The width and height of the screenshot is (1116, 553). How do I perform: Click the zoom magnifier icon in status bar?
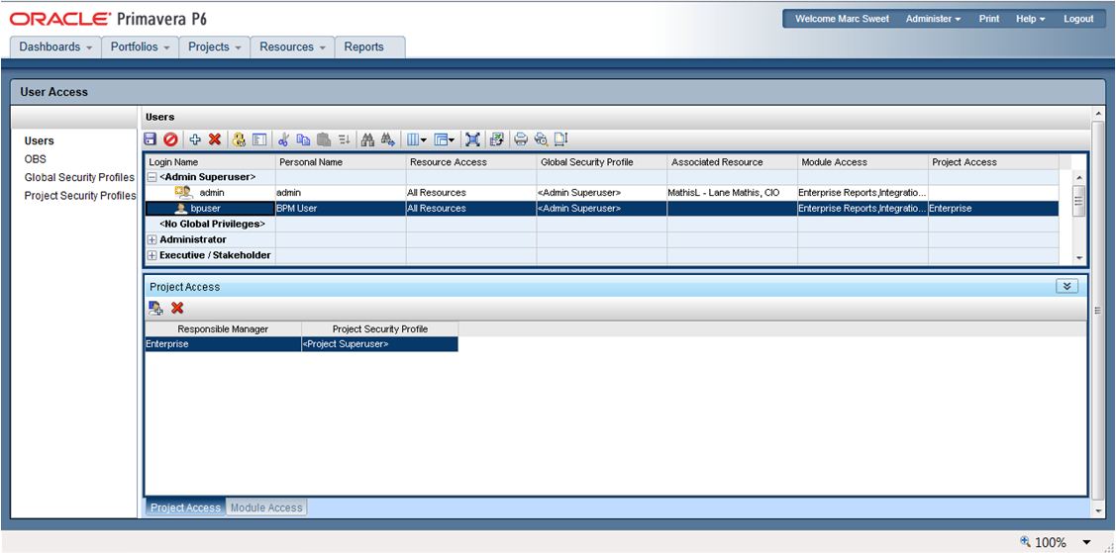pos(1026,542)
